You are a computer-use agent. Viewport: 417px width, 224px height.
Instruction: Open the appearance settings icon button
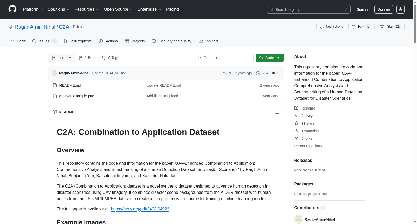click(401, 9)
